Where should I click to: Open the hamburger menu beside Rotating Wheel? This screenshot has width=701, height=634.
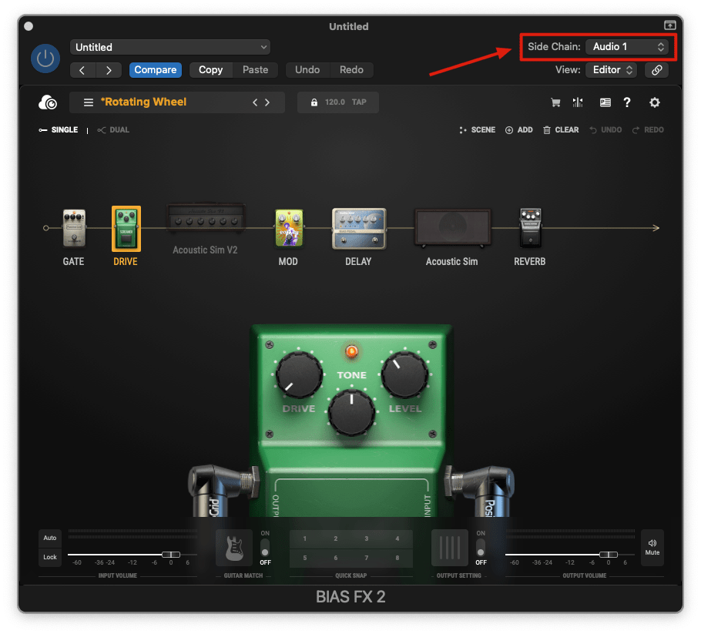click(87, 102)
